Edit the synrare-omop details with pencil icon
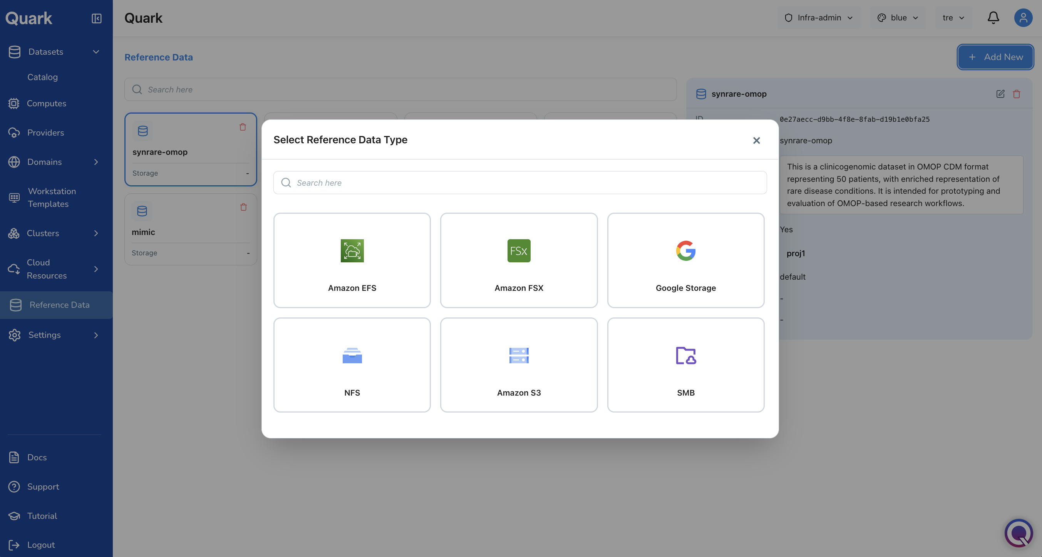The height and width of the screenshot is (557, 1042). pyautogui.click(x=1000, y=94)
